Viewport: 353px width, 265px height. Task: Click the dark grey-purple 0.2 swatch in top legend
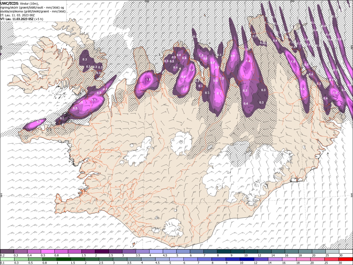coord(7,251)
